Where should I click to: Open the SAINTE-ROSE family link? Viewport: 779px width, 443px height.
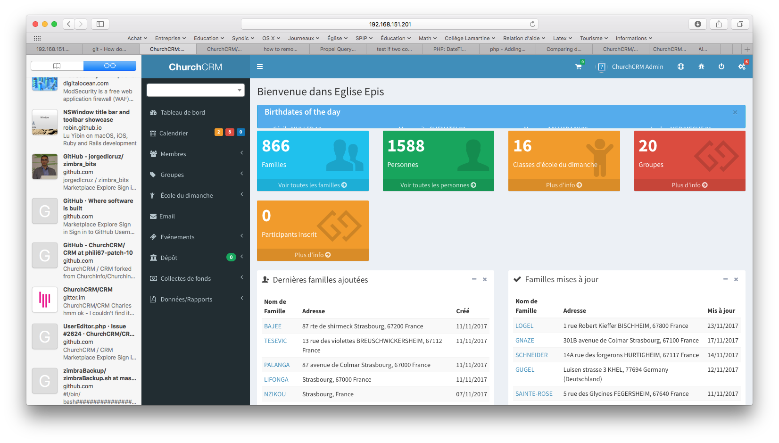click(534, 393)
